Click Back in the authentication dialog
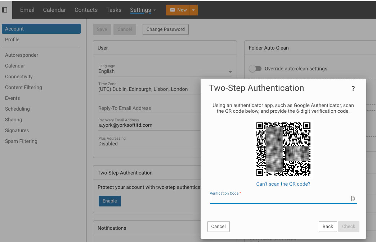The width and height of the screenshot is (376, 242). pyautogui.click(x=328, y=227)
